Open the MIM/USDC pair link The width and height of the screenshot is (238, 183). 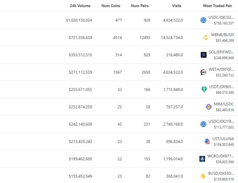224,104
